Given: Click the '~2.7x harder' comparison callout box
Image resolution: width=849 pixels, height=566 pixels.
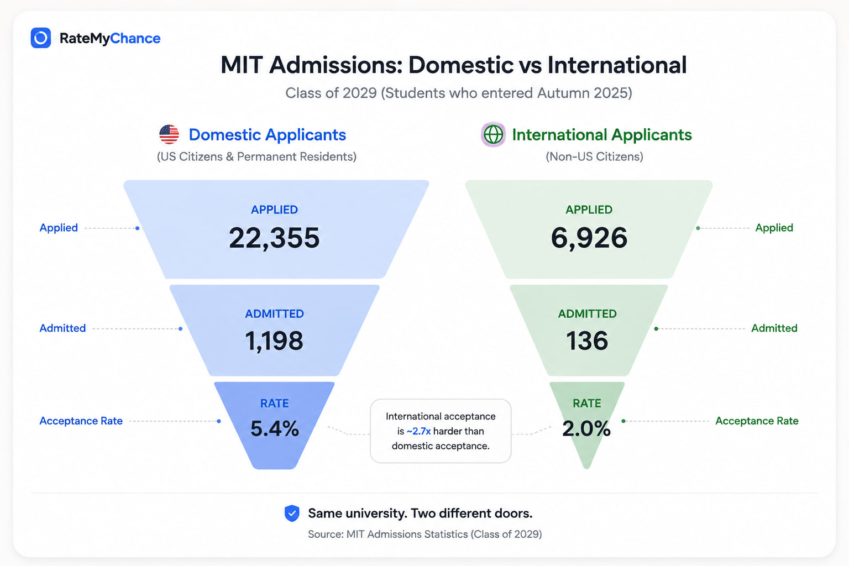Looking at the screenshot, I should tap(441, 431).
